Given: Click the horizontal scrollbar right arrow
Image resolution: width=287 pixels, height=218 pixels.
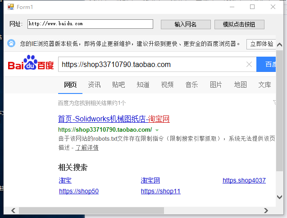Looking at the screenshot, I should (x=266, y=210).
